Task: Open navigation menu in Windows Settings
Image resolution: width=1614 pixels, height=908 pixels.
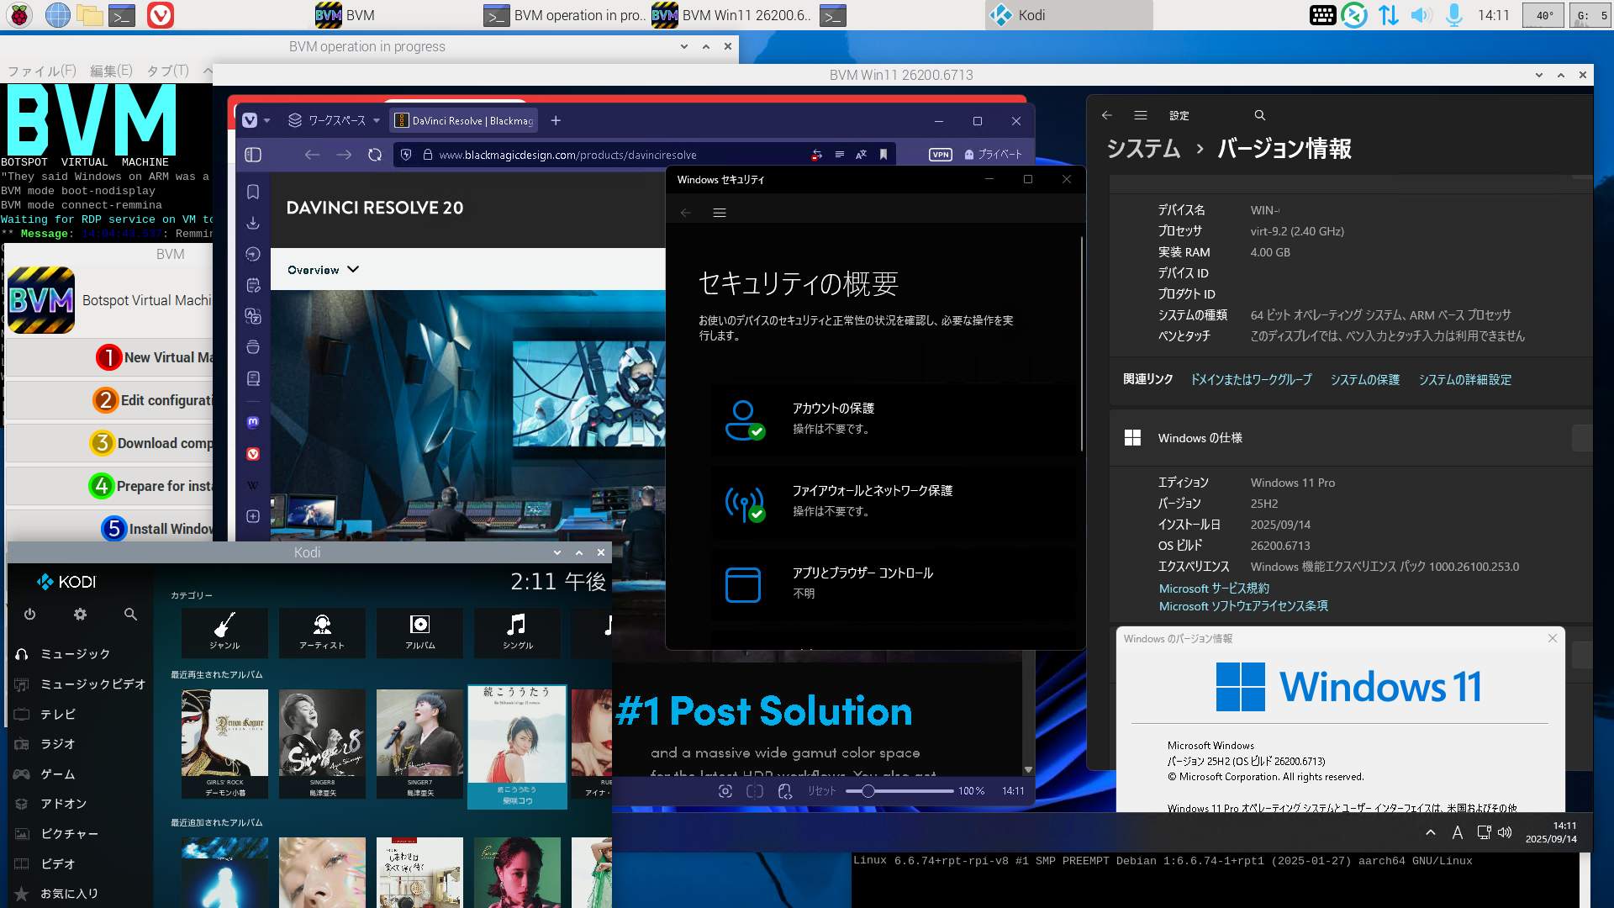Action: (x=1141, y=115)
